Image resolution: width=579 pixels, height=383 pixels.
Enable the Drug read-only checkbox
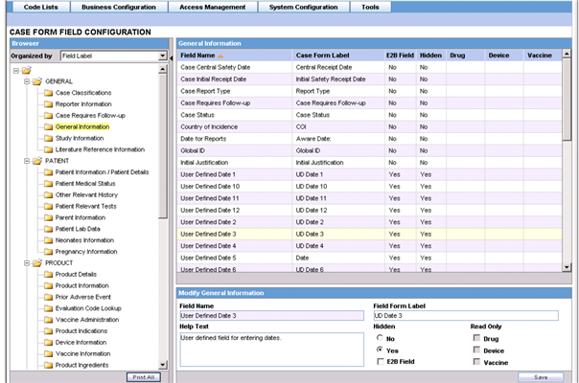pyautogui.click(x=475, y=338)
